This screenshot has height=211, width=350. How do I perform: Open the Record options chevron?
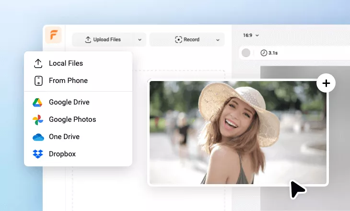[x=218, y=40]
